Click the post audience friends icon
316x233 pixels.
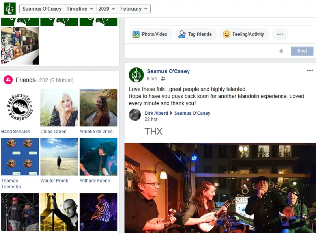pos(163,79)
